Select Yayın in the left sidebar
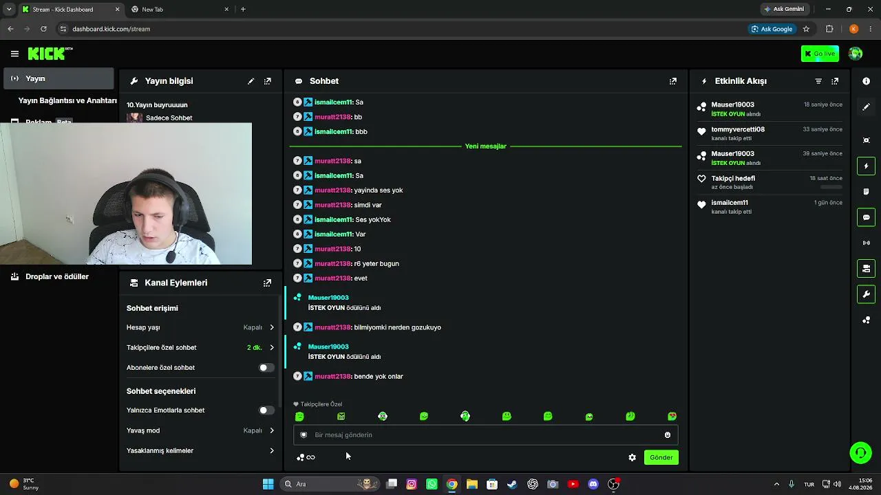The height and width of the screenshot is (495, 881). 58,78
